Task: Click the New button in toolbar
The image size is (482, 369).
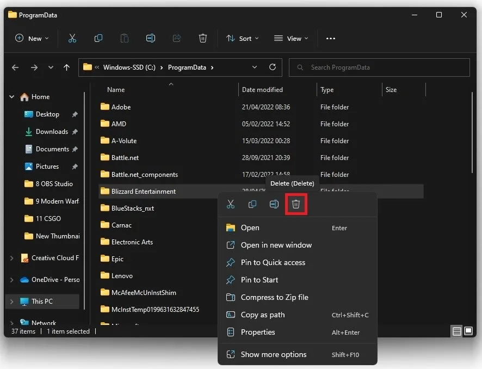Action: tap(32, 39)
